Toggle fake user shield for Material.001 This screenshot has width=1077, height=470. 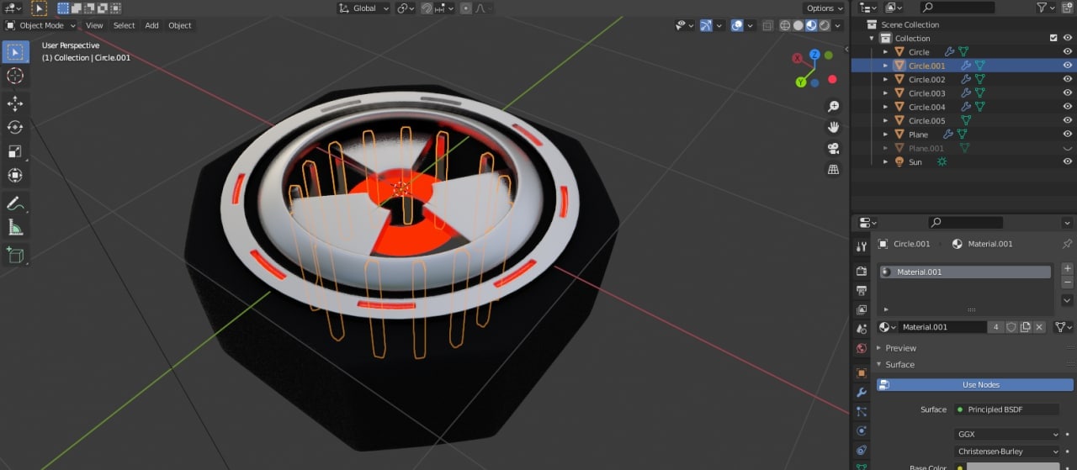1011,327
